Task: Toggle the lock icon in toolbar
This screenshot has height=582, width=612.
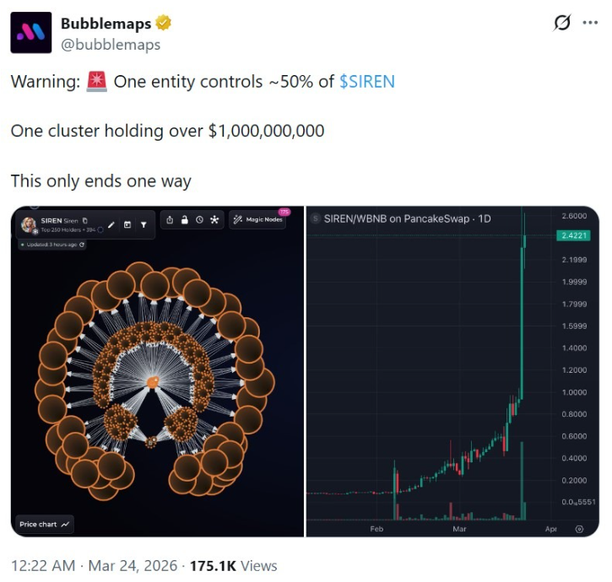Action: [184, 220]
